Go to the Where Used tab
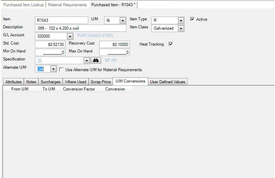Screen dimensions: 275x178 tap(75, 82)
